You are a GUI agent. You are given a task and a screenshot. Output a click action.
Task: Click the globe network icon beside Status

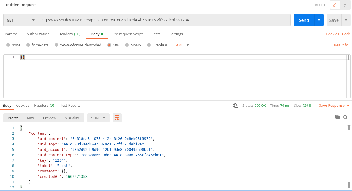pos(236,106)
